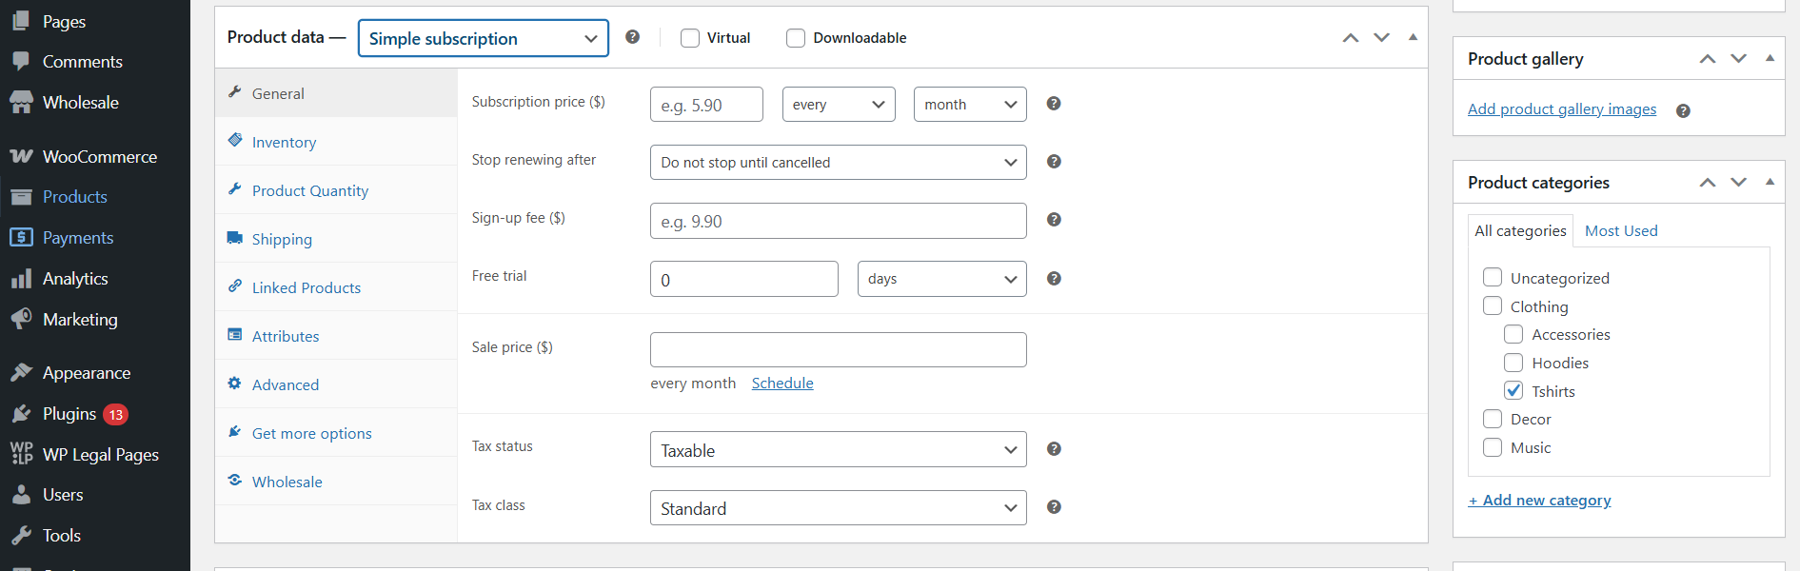Viewport: 1800px width, 571px height.
Task: Click help icon for Stop renewing after
Action: point(1054,162)
